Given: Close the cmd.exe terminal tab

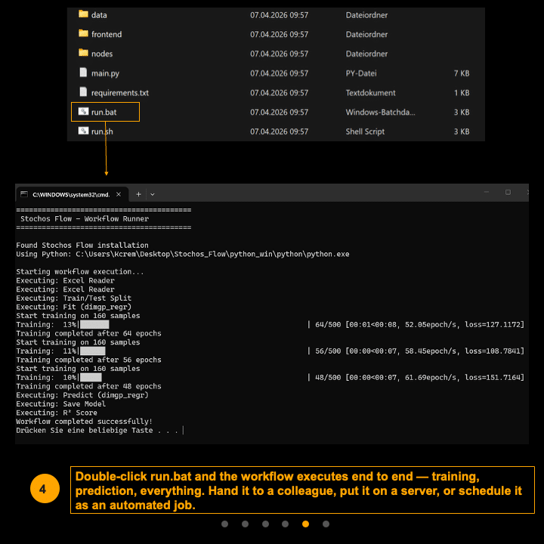Looking at the screenshot, I should [119, 194].
